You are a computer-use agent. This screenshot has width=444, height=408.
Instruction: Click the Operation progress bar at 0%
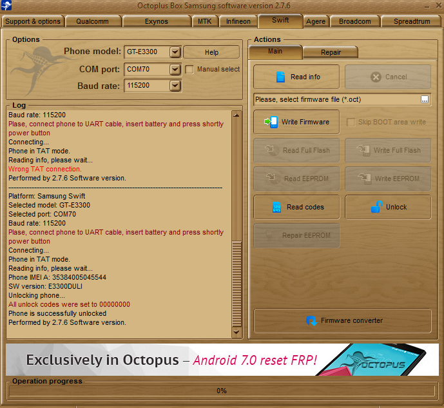click(222, 391)
